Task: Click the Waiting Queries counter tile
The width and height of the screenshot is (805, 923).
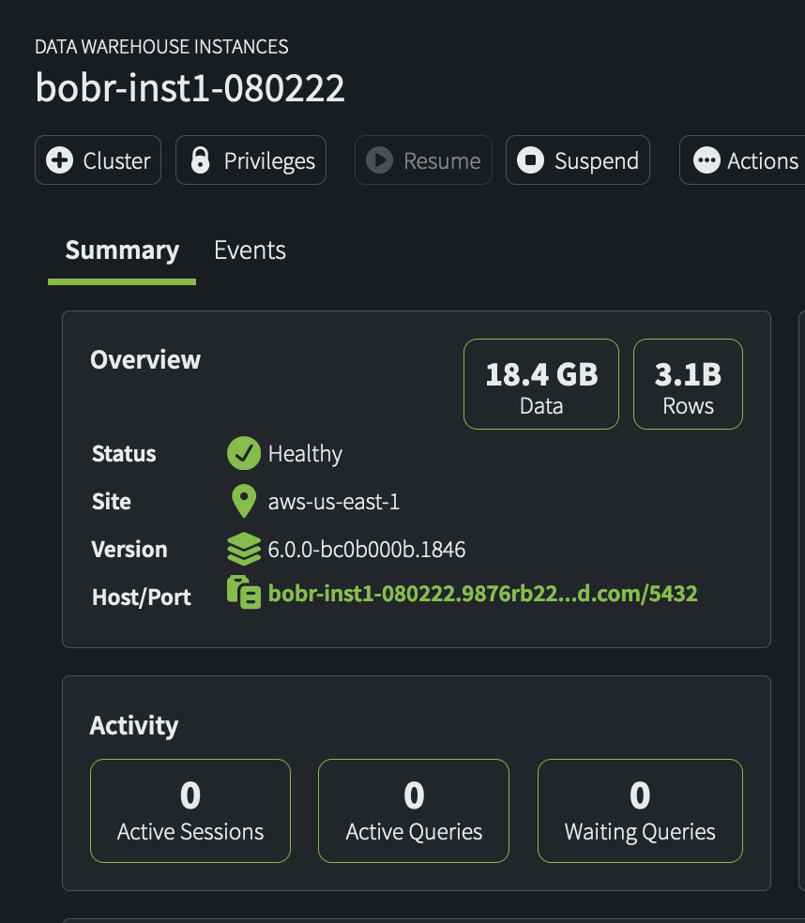Action: [640, 810]
